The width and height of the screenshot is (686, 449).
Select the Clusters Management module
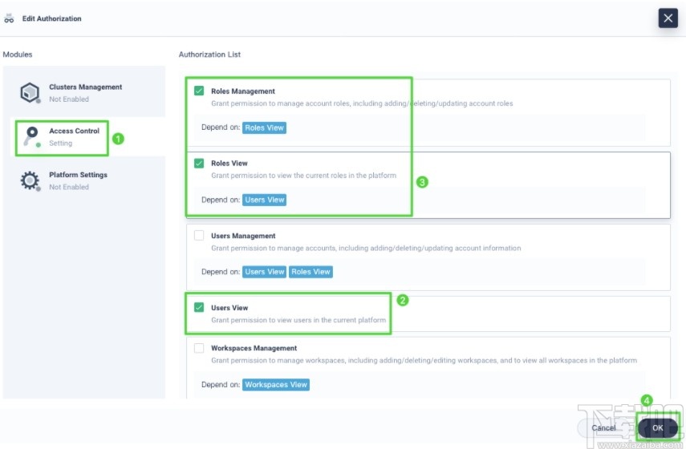coord(85,92)
